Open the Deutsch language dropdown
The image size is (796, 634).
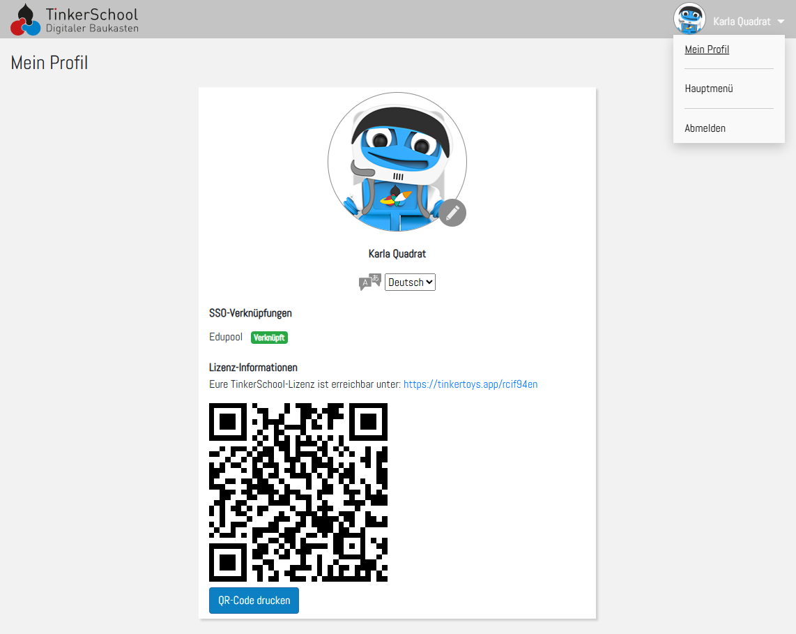click(410, 282)
